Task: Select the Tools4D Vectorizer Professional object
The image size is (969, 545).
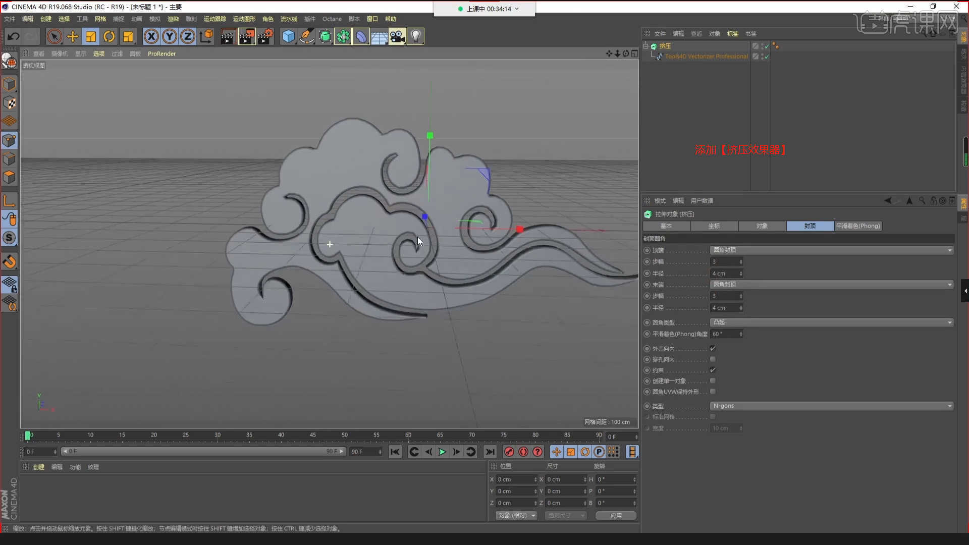Action: tap(706, 57)
